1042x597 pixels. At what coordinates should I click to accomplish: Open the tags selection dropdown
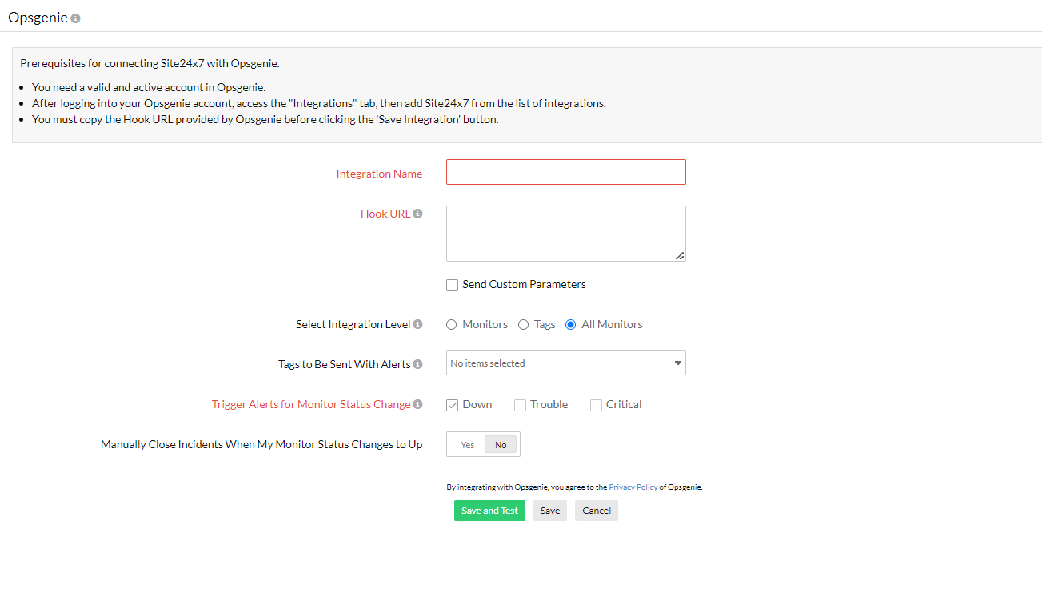565,363
